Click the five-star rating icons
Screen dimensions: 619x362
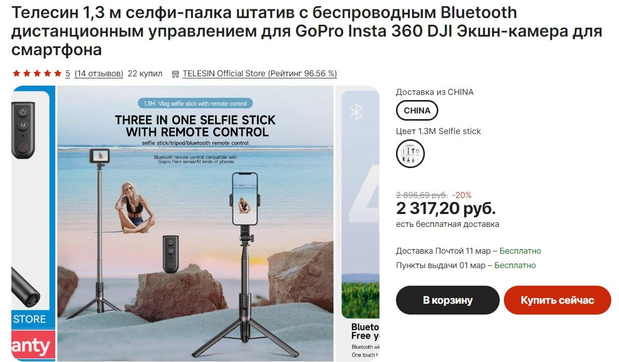37,73
